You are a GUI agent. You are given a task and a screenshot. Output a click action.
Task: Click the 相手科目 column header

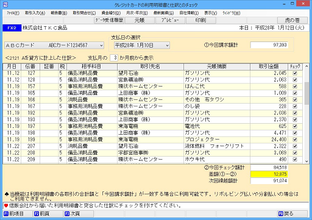click(92, 66)
